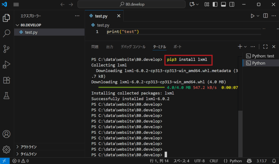Open the Accounts menu icon
This screenshot has width=279, height=164.
click(x=6, y=134)
